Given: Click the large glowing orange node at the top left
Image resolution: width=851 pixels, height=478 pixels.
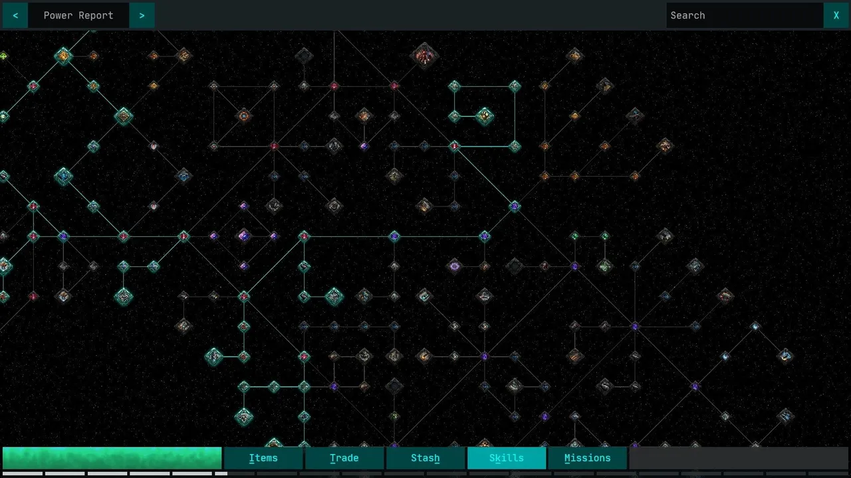Looking at the screenshot, I should [63, 56].
